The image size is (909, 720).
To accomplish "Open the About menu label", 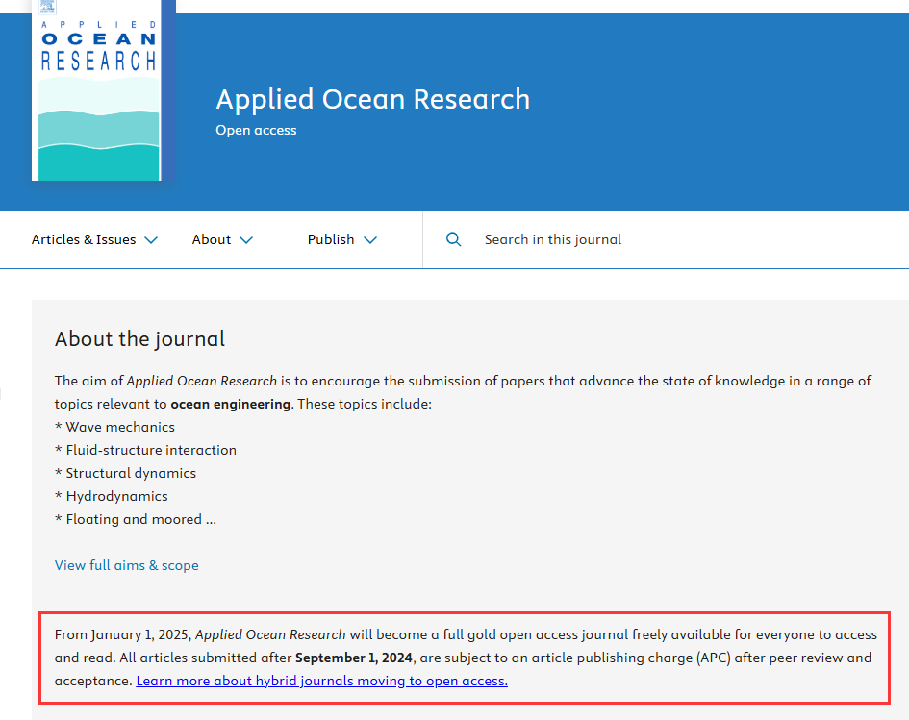I will [x=212, y=239].
